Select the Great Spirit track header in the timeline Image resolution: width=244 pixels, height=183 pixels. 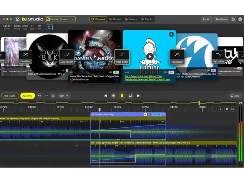pyautogui.click(x=164, y=143)
